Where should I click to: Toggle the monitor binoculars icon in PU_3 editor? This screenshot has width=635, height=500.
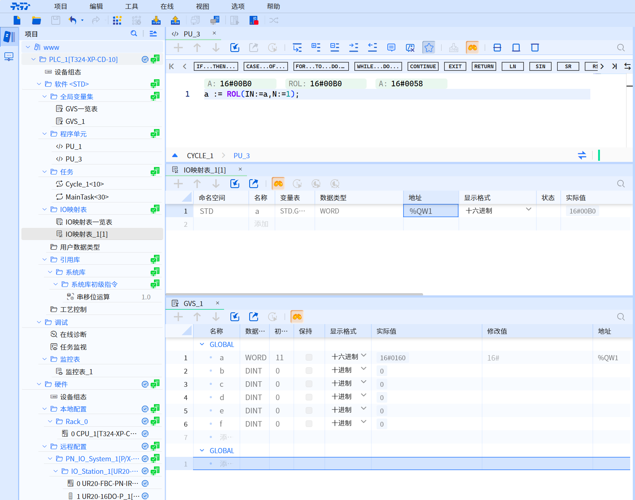(x=472, y=48)
